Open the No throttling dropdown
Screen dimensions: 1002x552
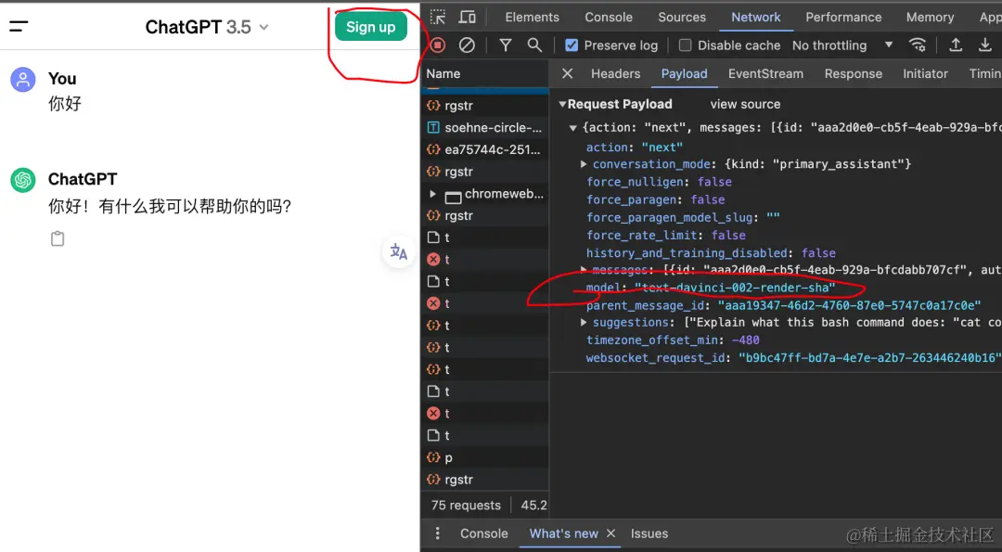pos(842,45)
